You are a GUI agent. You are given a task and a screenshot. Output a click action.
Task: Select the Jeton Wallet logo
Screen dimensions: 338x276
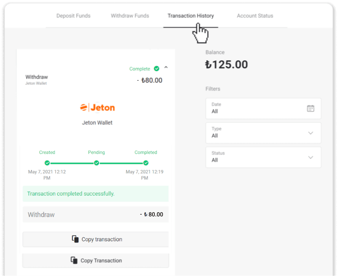click(97, 108)
